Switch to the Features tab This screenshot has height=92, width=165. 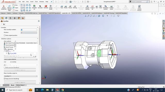[3, 13]
